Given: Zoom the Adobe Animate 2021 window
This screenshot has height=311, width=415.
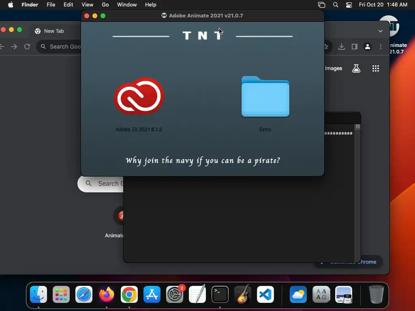Looking at the screenshot, I should (x=103, y=16).
